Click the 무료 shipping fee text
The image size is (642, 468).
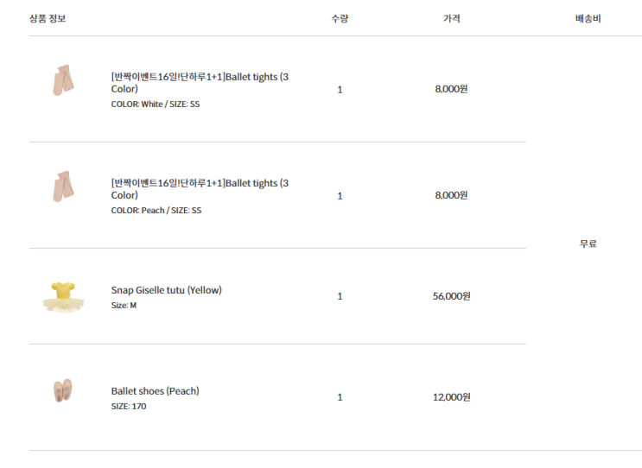588,243
